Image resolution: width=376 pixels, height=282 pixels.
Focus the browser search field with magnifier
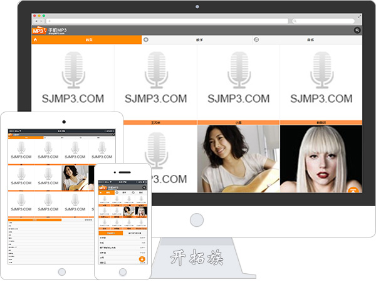[323, 21]
